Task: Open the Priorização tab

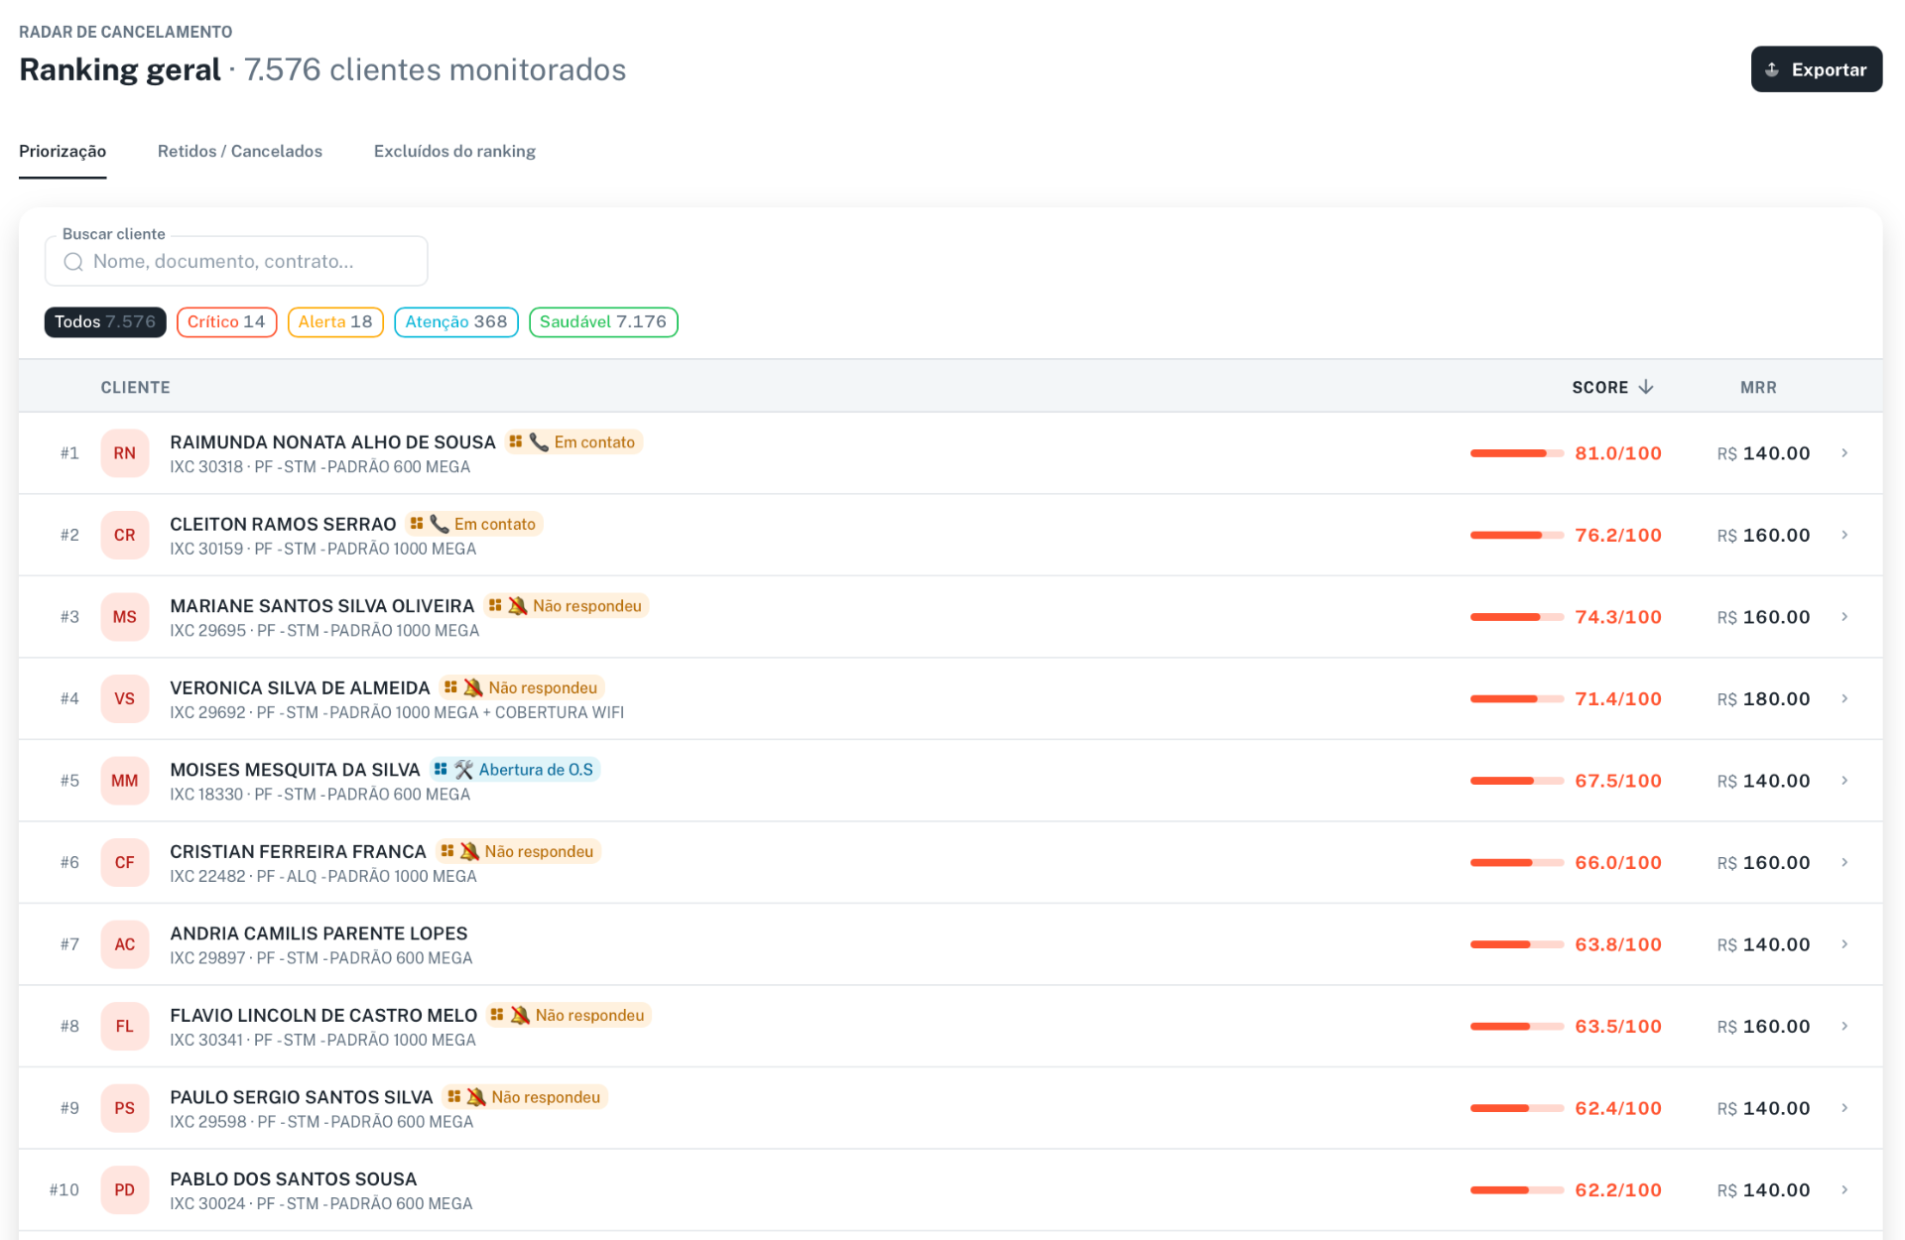Action: 63,152
